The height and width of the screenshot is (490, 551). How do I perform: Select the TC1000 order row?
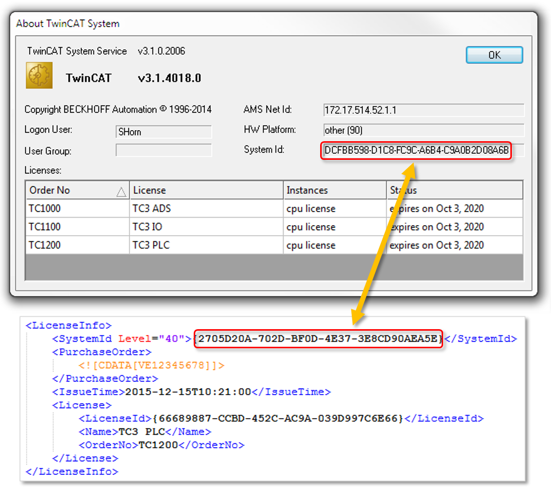(x=274, y=209)
